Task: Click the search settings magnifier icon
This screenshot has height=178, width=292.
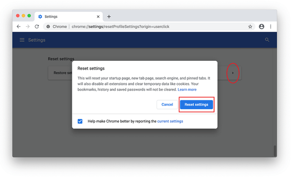Action: coord(267,40)
